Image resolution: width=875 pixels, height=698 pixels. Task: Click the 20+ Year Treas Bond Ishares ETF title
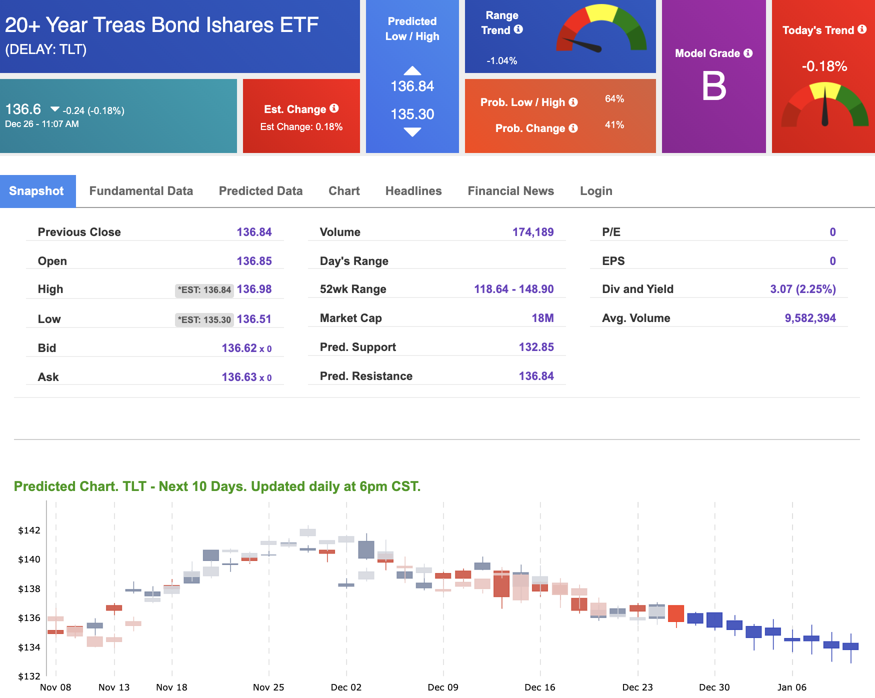coord(161,25)
